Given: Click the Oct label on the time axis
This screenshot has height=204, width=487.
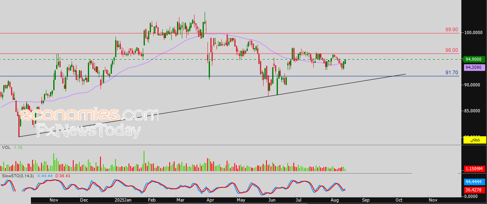Looking at the screenshot, I should point(398,200).
